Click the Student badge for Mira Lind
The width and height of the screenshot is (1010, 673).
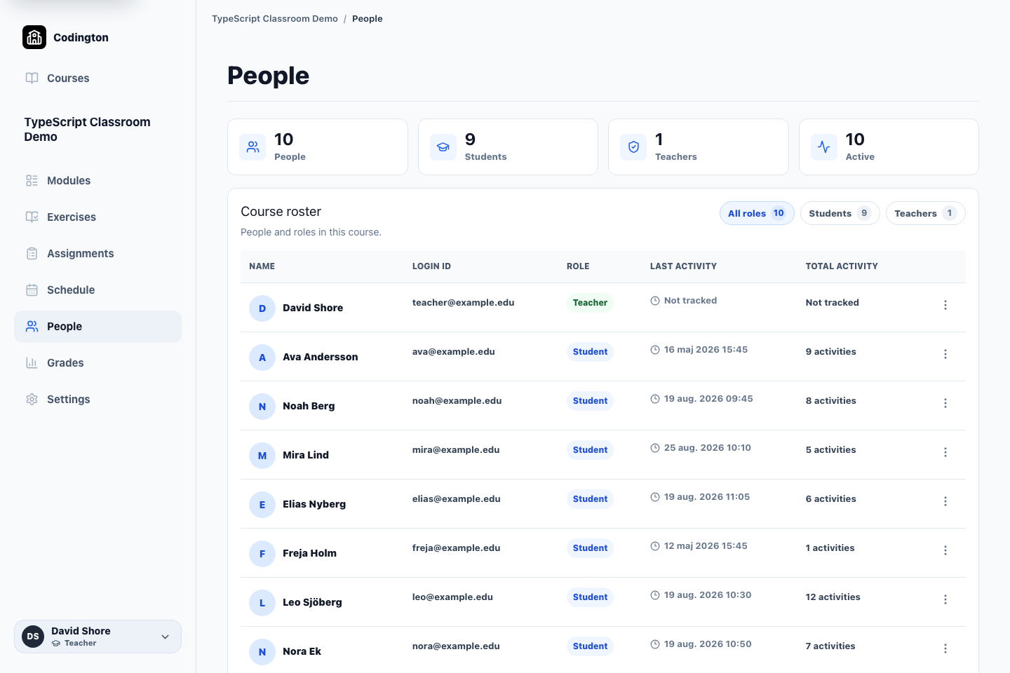pyautogui.click(x=590, y=450)
